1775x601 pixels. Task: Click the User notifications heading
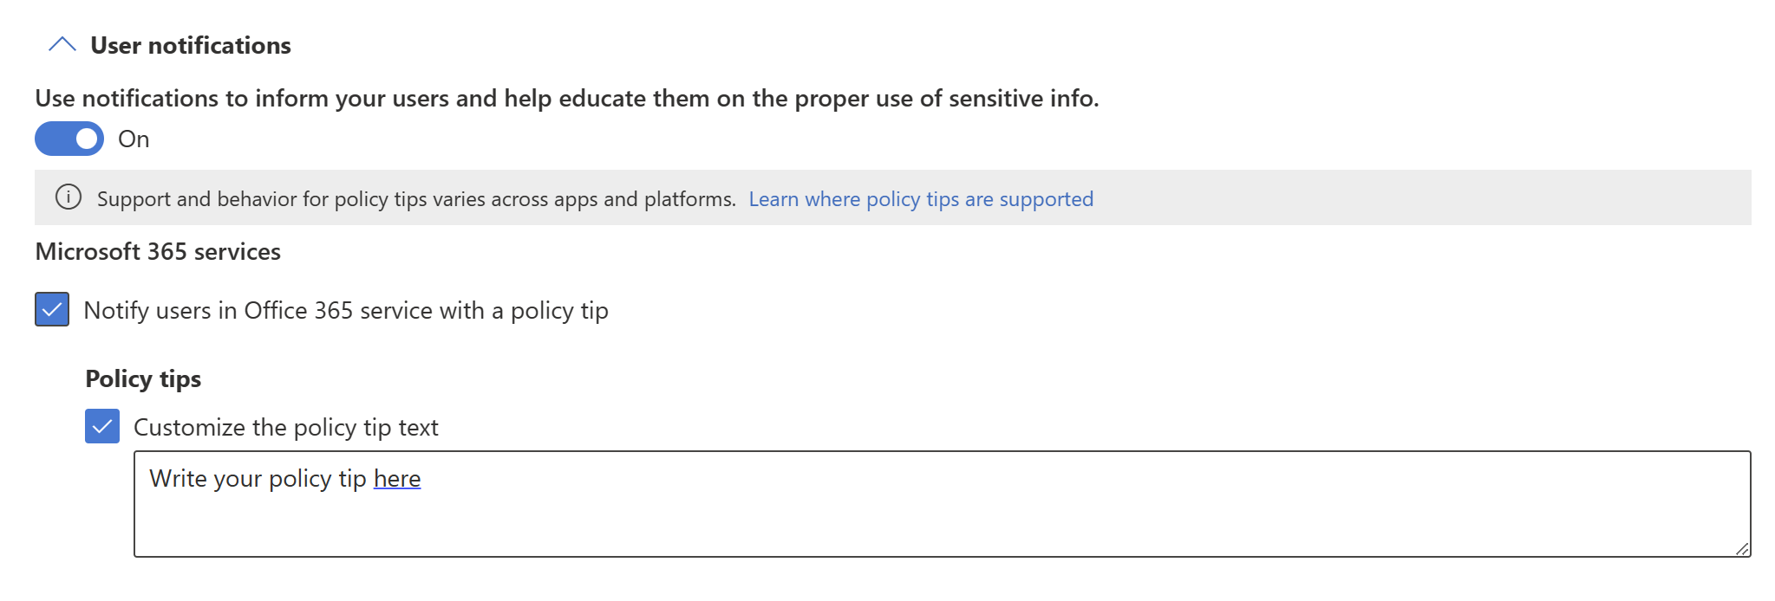[x=191, y=45]
